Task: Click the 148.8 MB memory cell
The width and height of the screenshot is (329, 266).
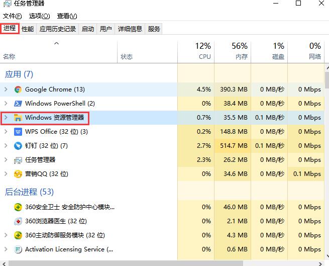Action: pyautogui.click(x=233, y=132)
